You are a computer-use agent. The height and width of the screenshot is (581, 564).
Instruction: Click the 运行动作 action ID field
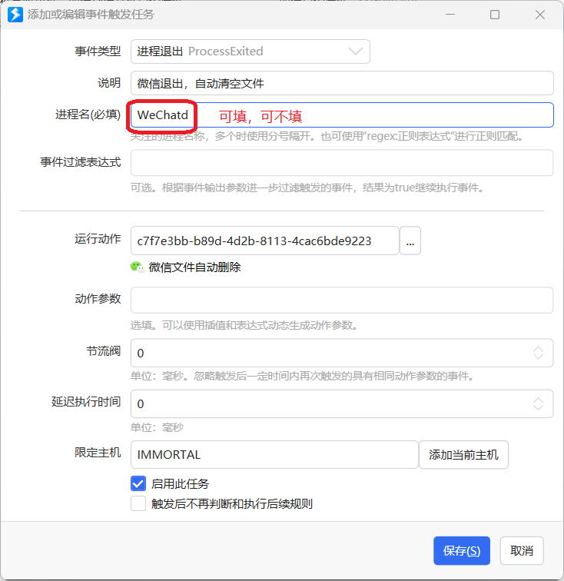coord(264,241)
